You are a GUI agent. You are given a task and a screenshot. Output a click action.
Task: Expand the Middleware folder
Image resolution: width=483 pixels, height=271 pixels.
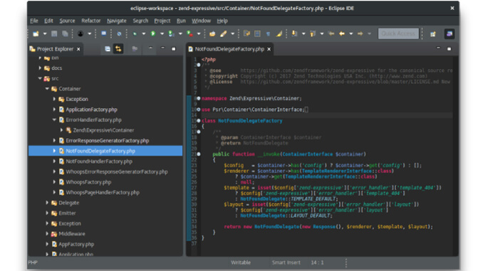(x=47, y=234)
